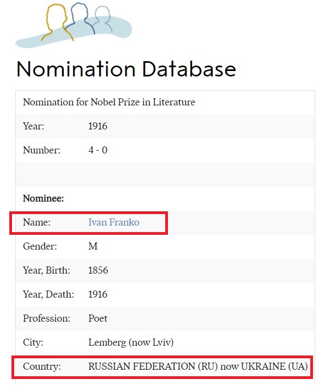Click the Country field label
This screenshot has width=331, height=385.
point(41,366)
